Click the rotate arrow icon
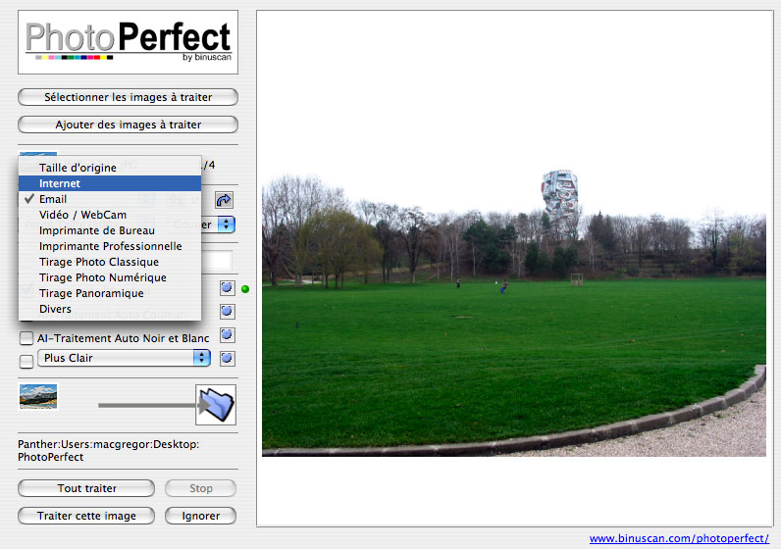 click(x=224, y=200)
